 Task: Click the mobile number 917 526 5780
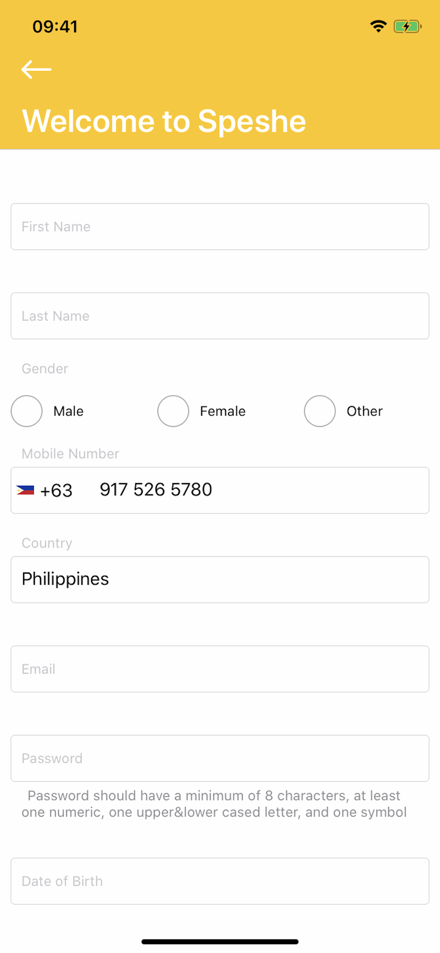pyautogui.click(x=156, y=489)
